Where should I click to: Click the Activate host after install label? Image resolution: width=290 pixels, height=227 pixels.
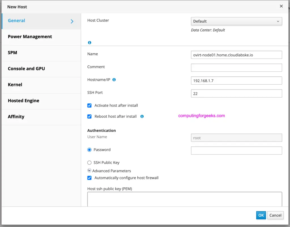(116, 105)
